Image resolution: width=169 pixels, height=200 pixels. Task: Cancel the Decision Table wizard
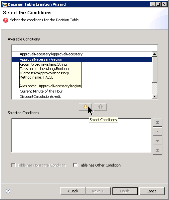pos(152,191)
